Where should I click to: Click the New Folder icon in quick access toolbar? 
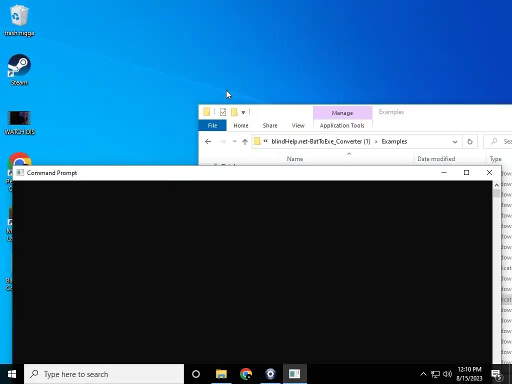coord(234,112)
